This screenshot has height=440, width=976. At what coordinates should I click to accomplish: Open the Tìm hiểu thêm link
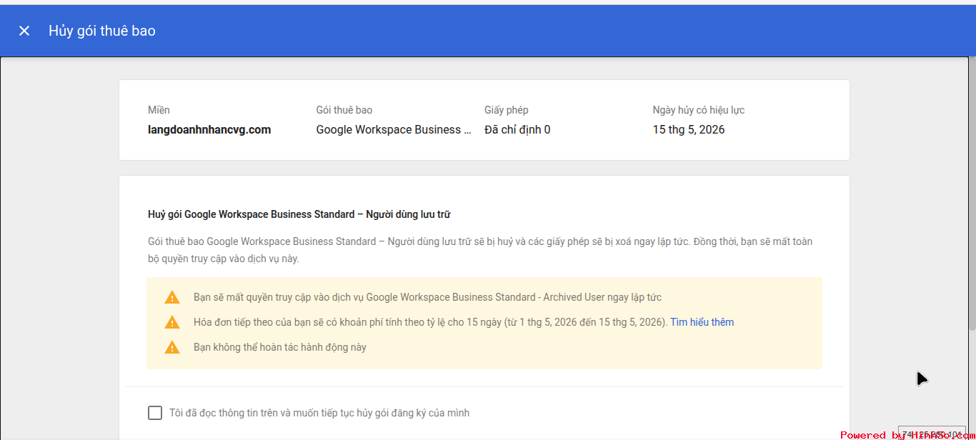702,322
